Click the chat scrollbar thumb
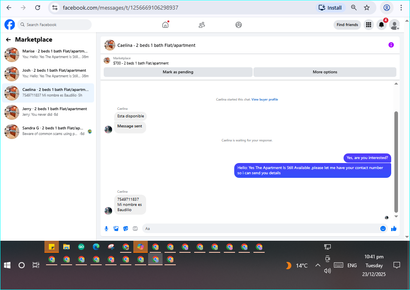 point(396,161)
